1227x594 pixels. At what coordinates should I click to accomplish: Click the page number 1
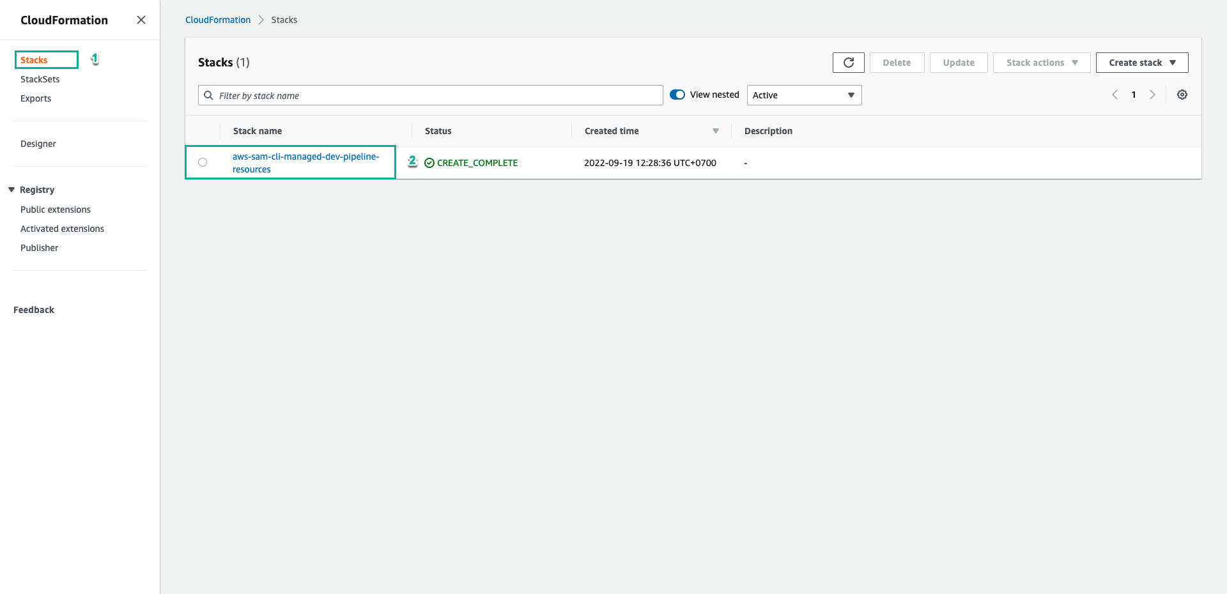pos(1134,95)
